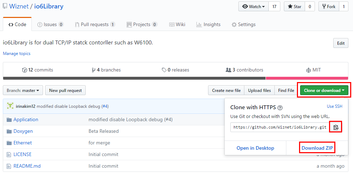Click Open in Desktop

click(255, 148)
